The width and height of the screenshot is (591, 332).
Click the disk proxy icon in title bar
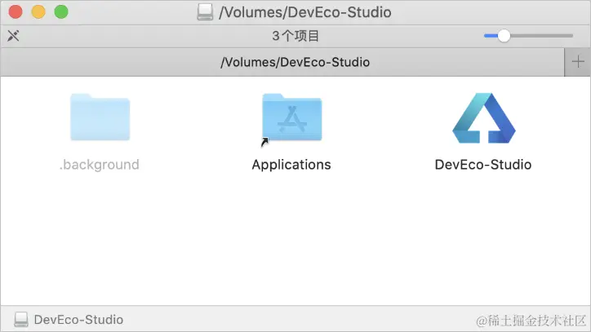coord(204,12)
